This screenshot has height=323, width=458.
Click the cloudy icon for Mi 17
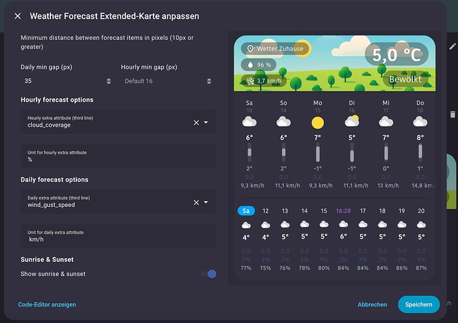[x=386, y=121]
